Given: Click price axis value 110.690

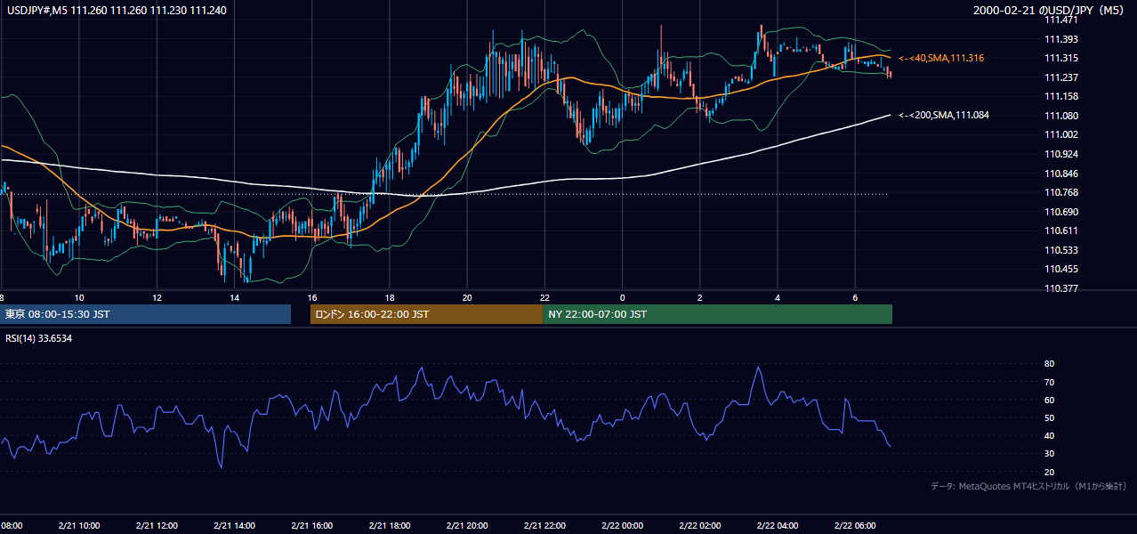Looking at the screenshot, I should click(x=1061, y=212).
